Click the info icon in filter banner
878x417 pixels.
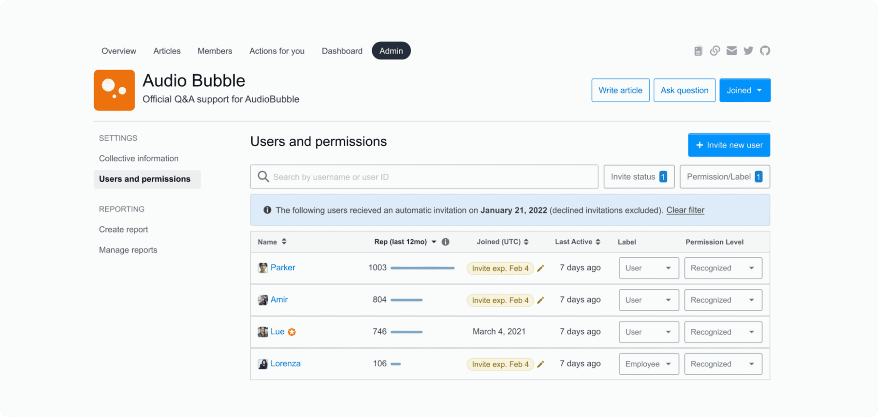point(267,210)
